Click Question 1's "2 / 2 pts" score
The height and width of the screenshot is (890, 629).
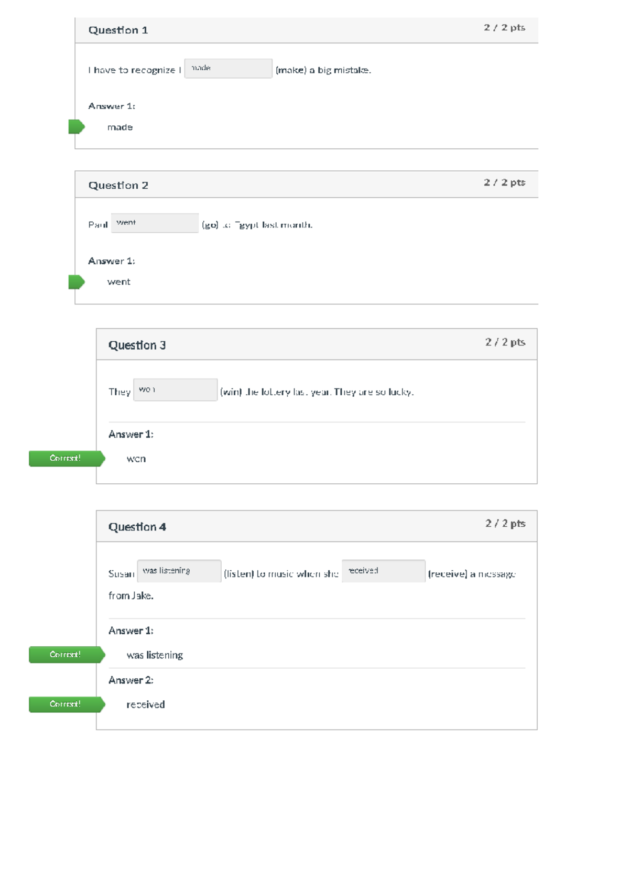(504, 28)
